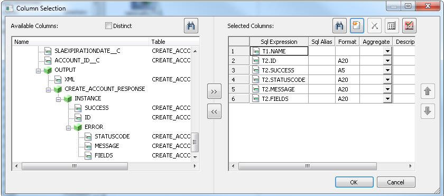The image size is (444, 196).
Task: Click the scroll up arrow in Available Columns
Action: tap(195, 51)
